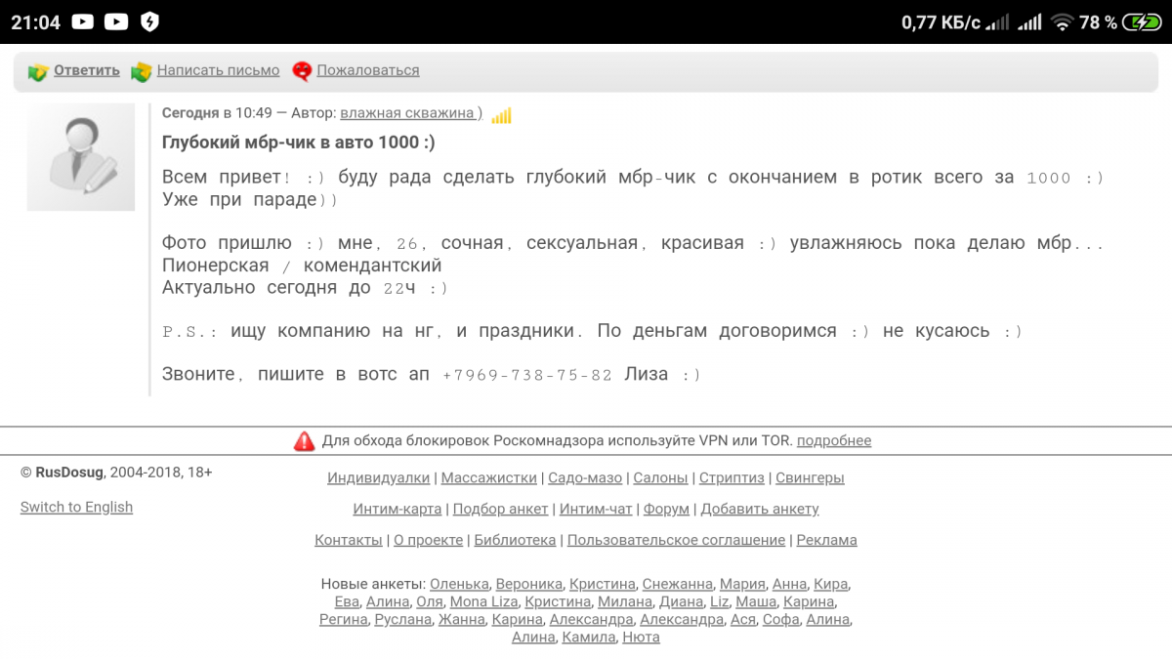Go to the Форум section
The height and width of the screenshot is (659, 1172).
tap(666, 509)
